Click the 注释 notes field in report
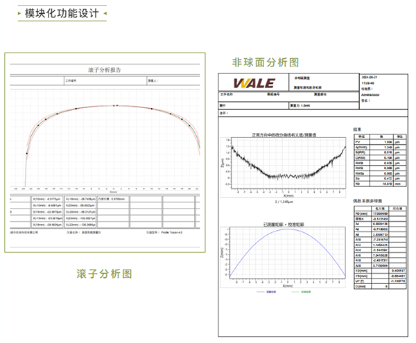The height and width of the screenshot is (343, 416). point(224,112)
